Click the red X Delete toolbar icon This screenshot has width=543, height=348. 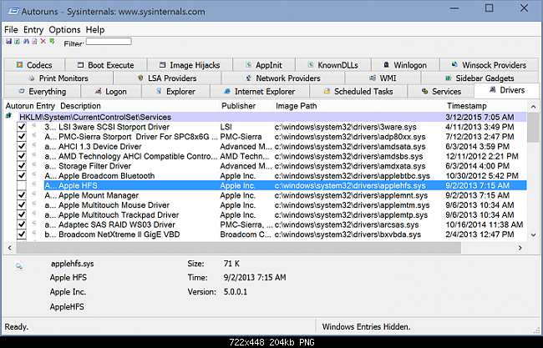coord(43,41)
